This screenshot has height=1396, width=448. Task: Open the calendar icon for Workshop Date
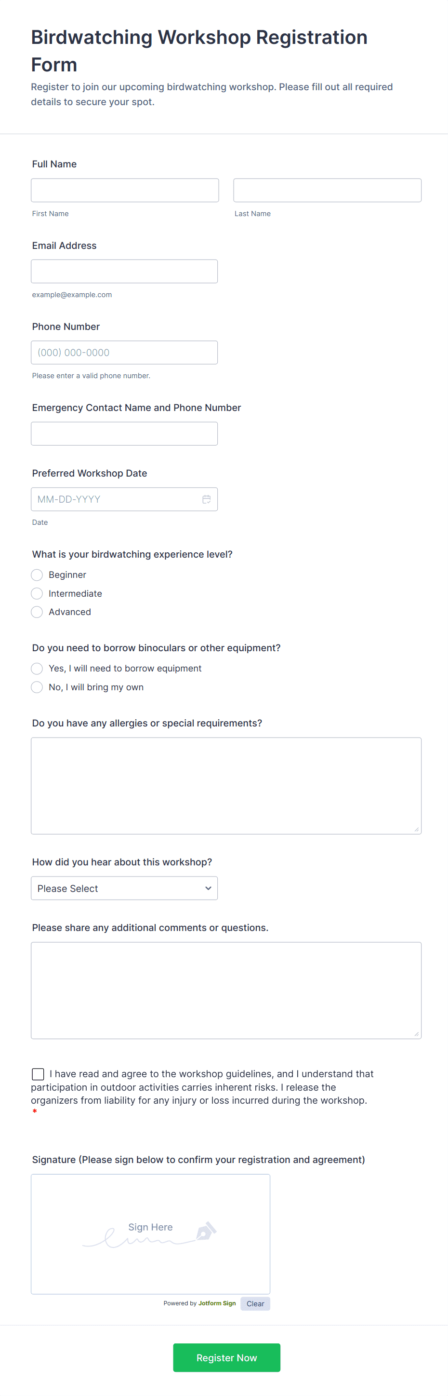206,499
